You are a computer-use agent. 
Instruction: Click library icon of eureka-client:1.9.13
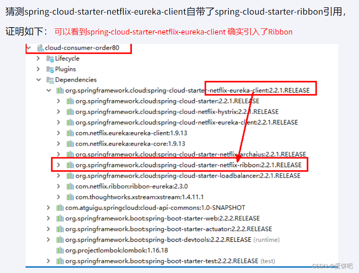tap(70, 133)
